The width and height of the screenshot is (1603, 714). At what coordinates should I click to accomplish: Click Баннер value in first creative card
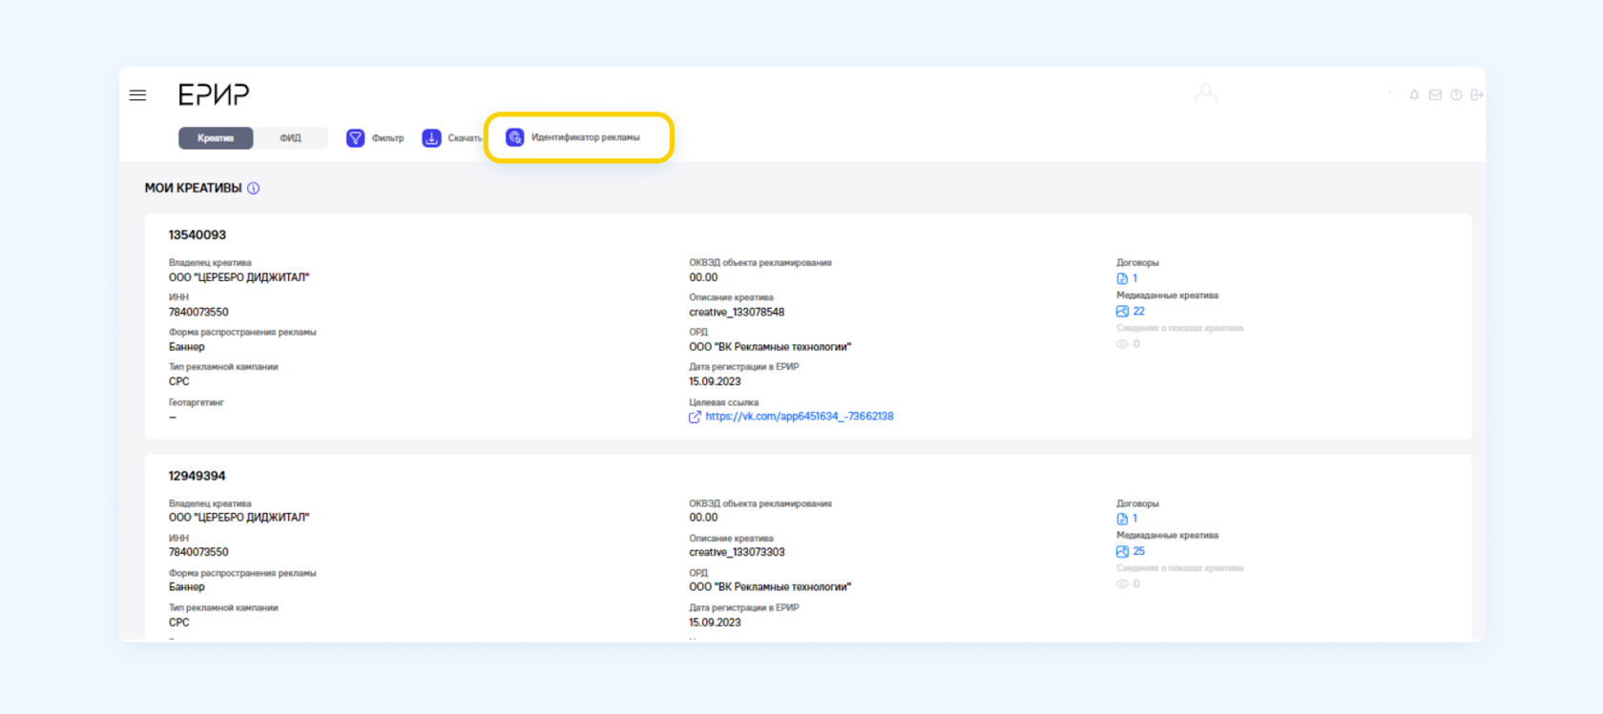pos(187,347)
